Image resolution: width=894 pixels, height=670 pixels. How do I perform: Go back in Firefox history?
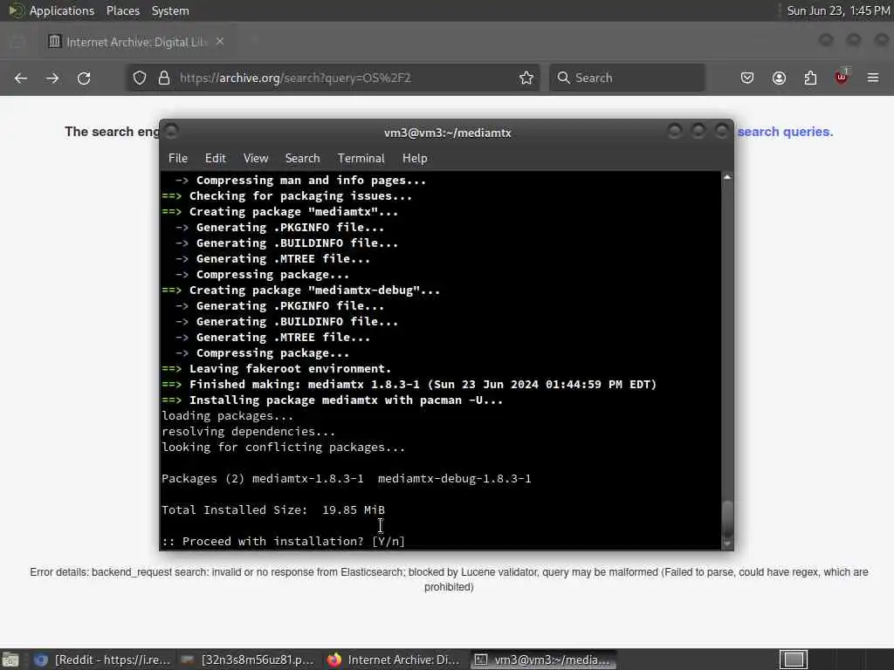tap(21, 78)
